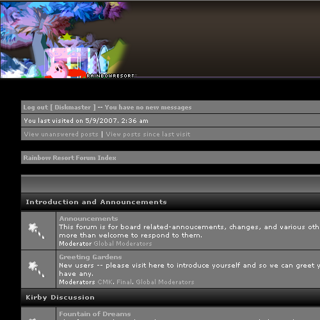320x320 pixels.
Task: Open the Kirby Discussion category
Action: click(60, 297)
